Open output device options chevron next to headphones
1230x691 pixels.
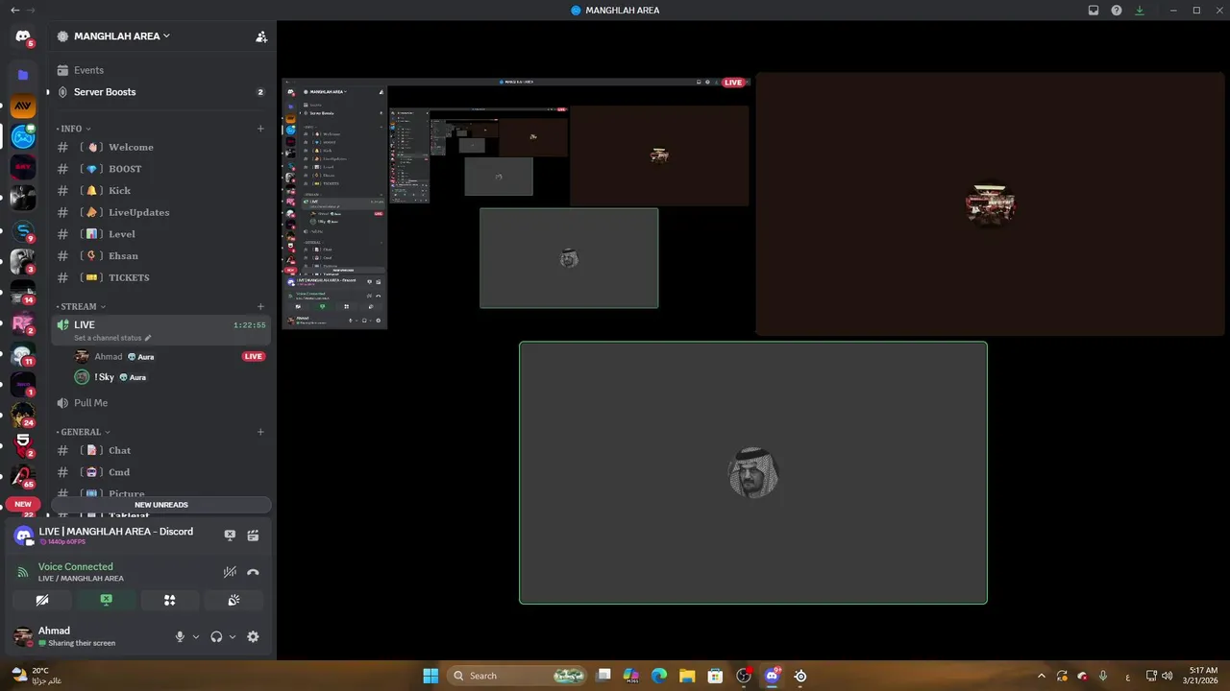coord(233,636)
